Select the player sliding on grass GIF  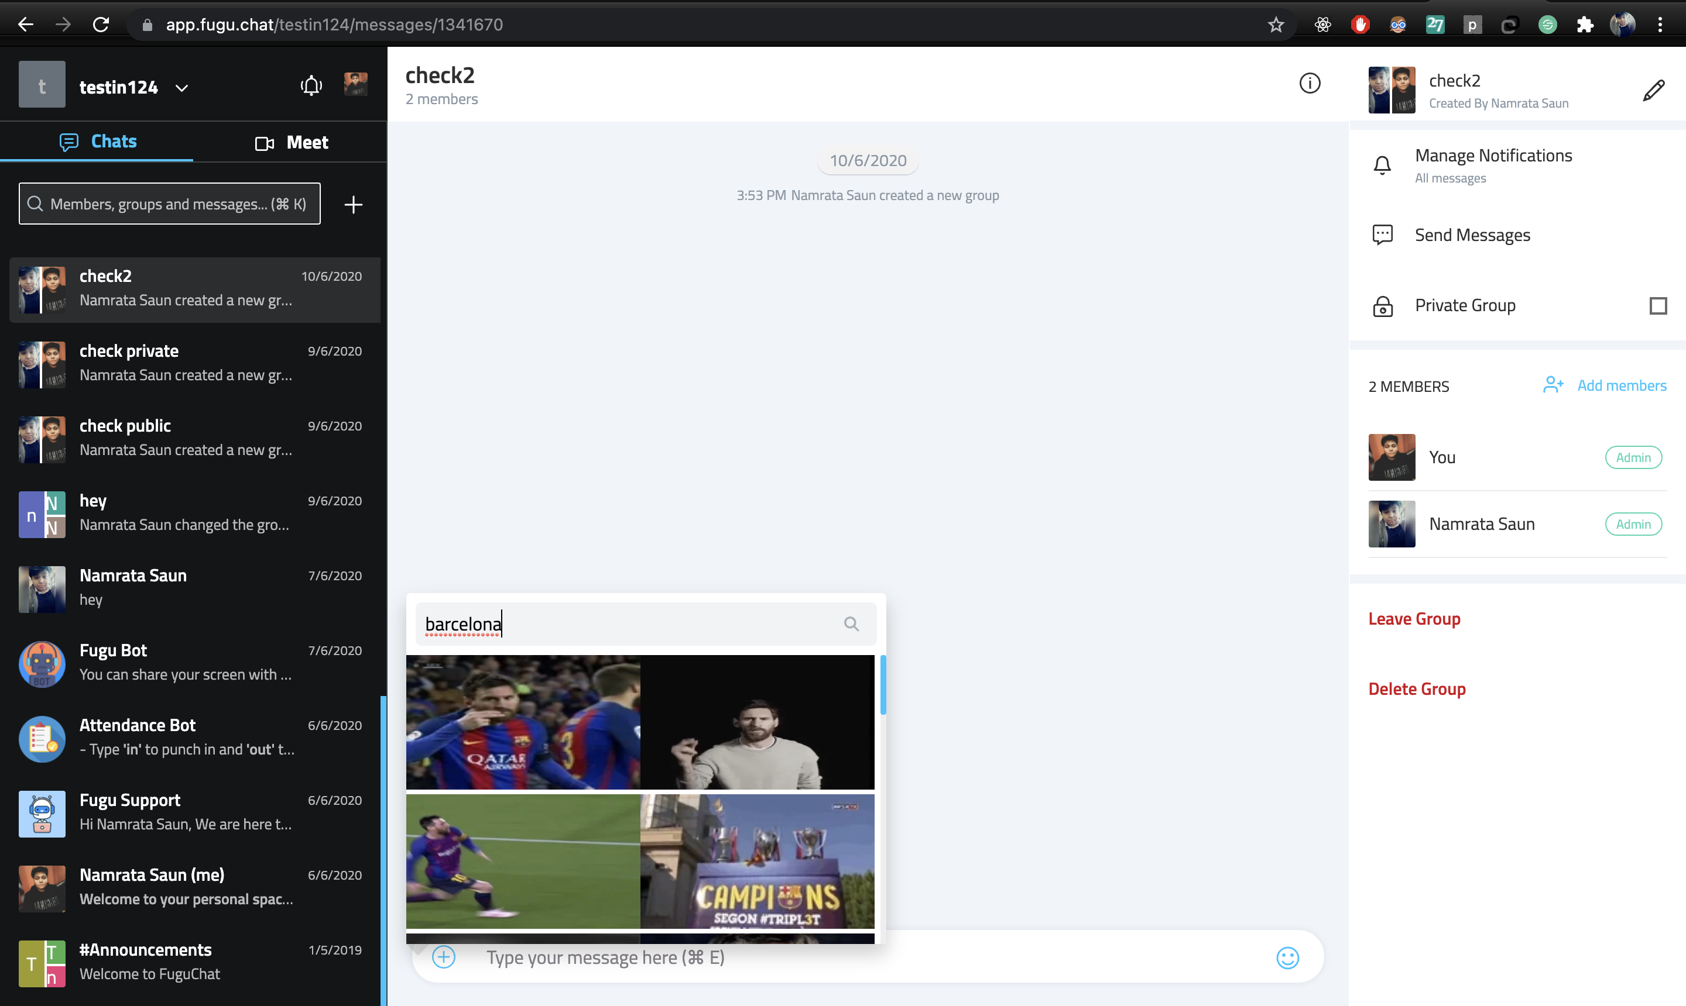pos(522,861)
